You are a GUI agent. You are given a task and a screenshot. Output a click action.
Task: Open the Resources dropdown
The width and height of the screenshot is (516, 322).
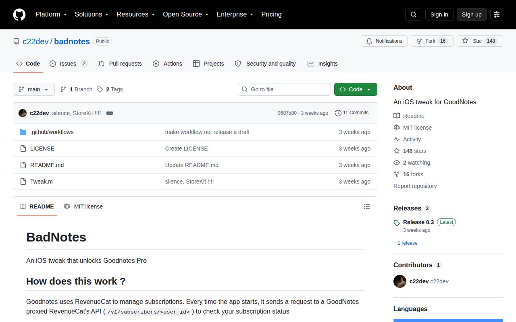(x=136, y=14)
